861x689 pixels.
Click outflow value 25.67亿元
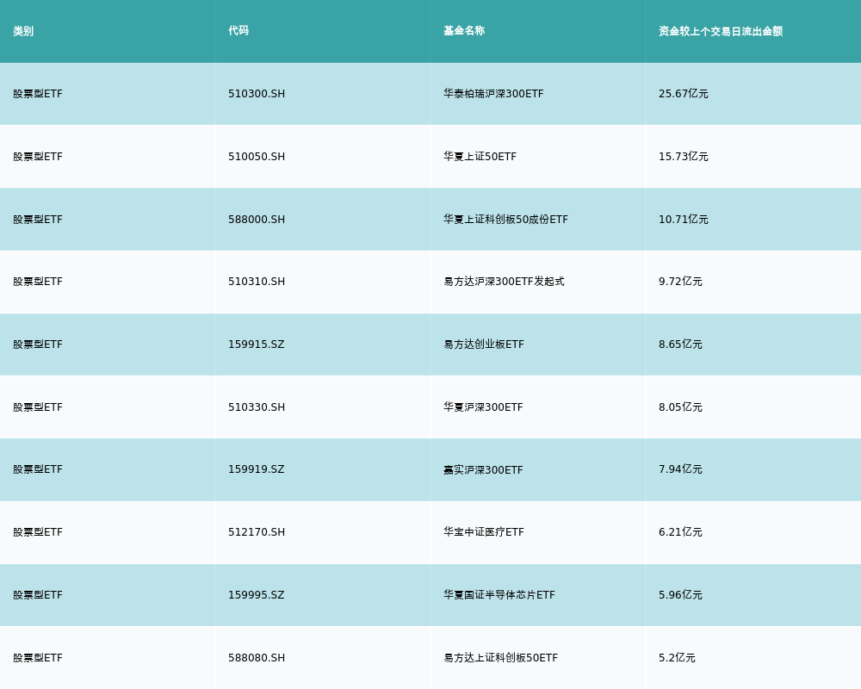683,94
